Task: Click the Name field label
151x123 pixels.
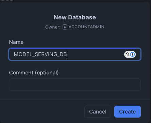Action: pyautogui.click(x=16, y=42)
